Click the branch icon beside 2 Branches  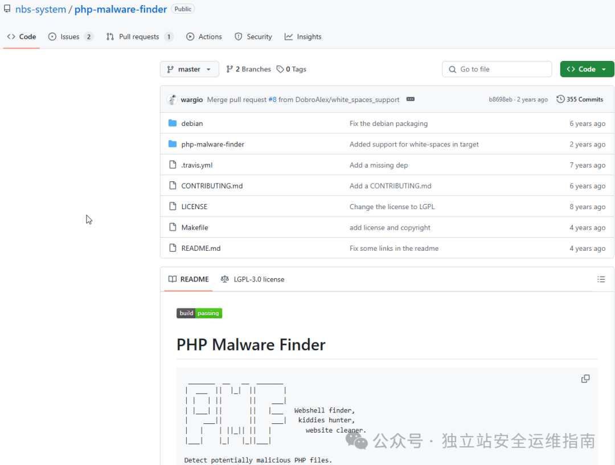(x=230, y=69)
